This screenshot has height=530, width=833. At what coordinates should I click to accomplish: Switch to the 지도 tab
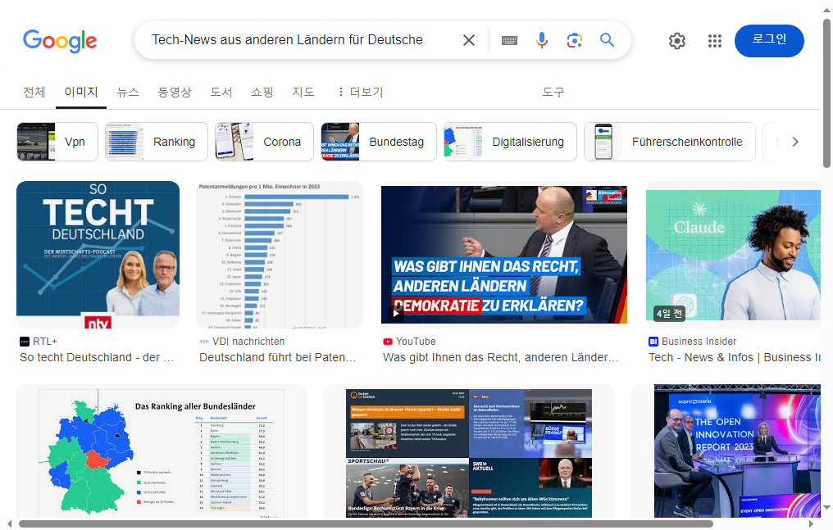click(303, 92)
